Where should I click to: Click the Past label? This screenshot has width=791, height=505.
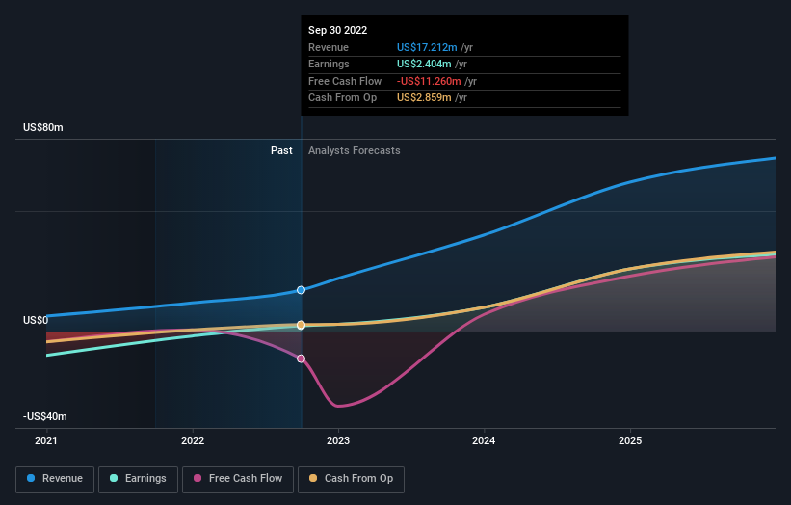(x=281, y=151)
